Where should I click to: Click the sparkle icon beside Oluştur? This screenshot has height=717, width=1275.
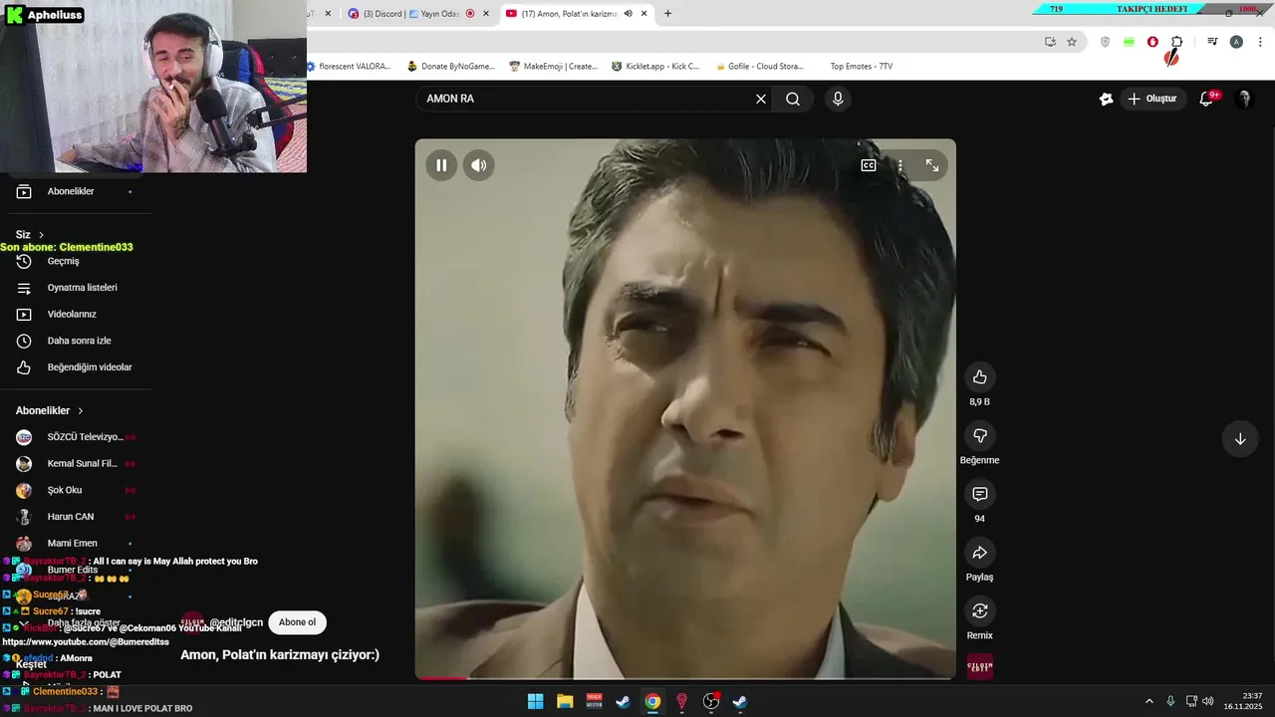click(1106, 99)
